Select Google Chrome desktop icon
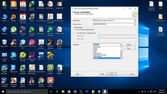Screen dimensions: 167x94 click(41, 82)
